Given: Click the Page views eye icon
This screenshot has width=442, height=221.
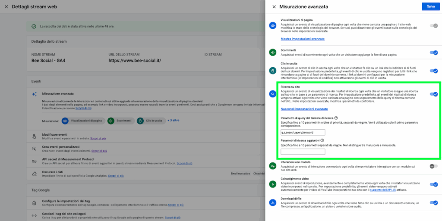Looking at the screenshot, I should coord(273,26).
